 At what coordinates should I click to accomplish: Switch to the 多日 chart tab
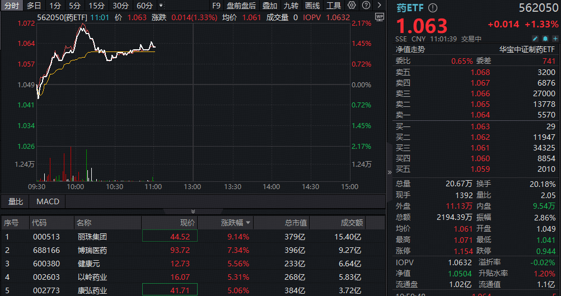(x=34, y=6)
